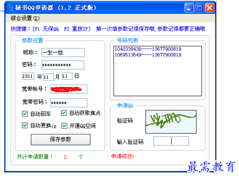
Task: Click the 密码 password input field
Action: (63, 65)
